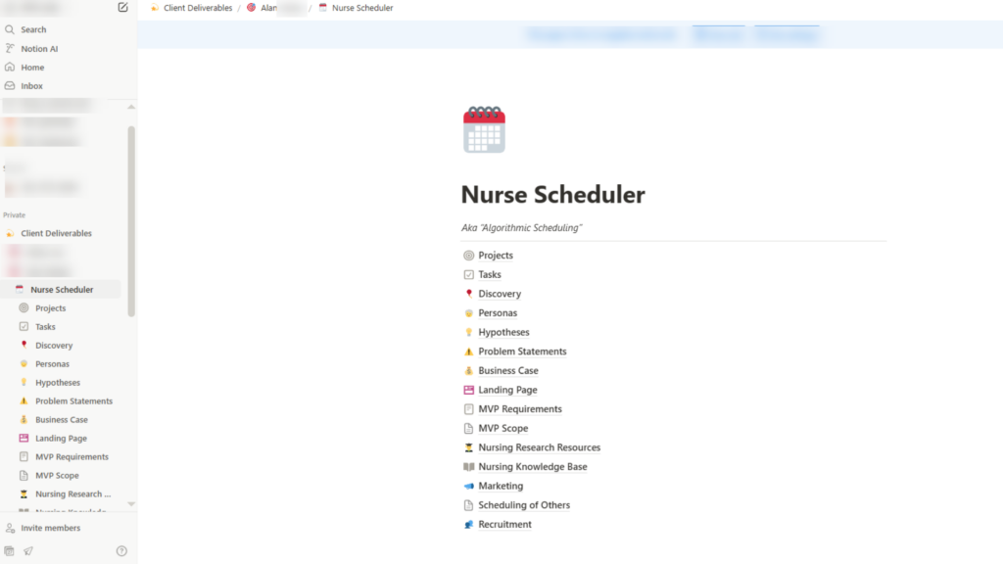Select Nursing Research item in sidebar

click(72, 493)
